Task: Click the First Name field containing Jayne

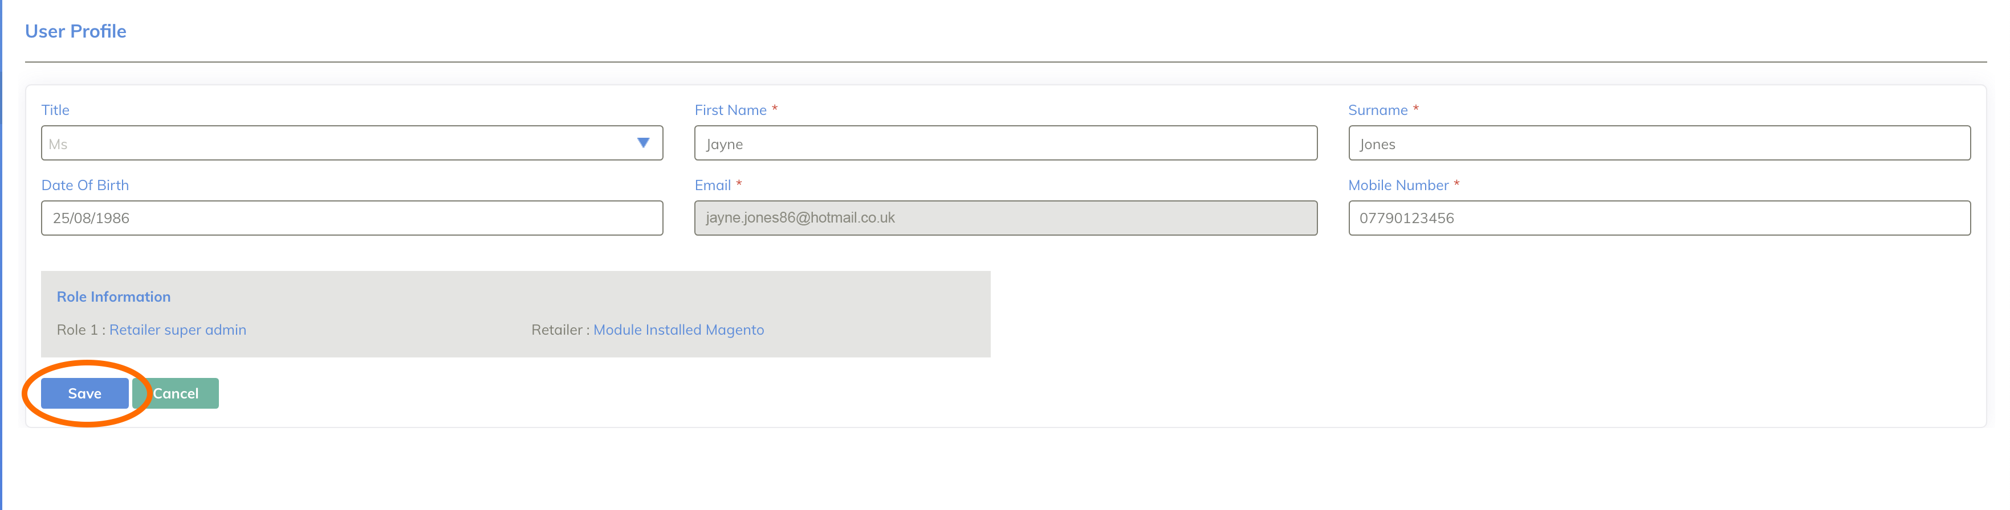Action: pos(1005,143)
